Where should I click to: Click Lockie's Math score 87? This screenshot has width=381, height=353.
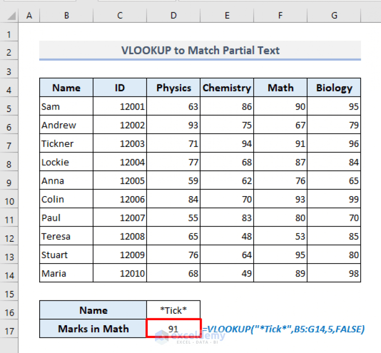(280, 162)
